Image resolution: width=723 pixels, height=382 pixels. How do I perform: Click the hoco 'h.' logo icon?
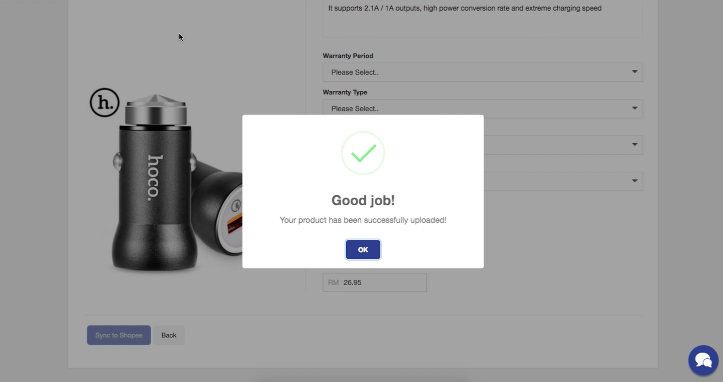point(105,103)
